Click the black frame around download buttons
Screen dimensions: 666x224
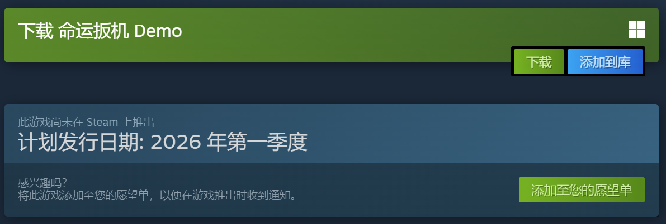[x=578, y=75]
